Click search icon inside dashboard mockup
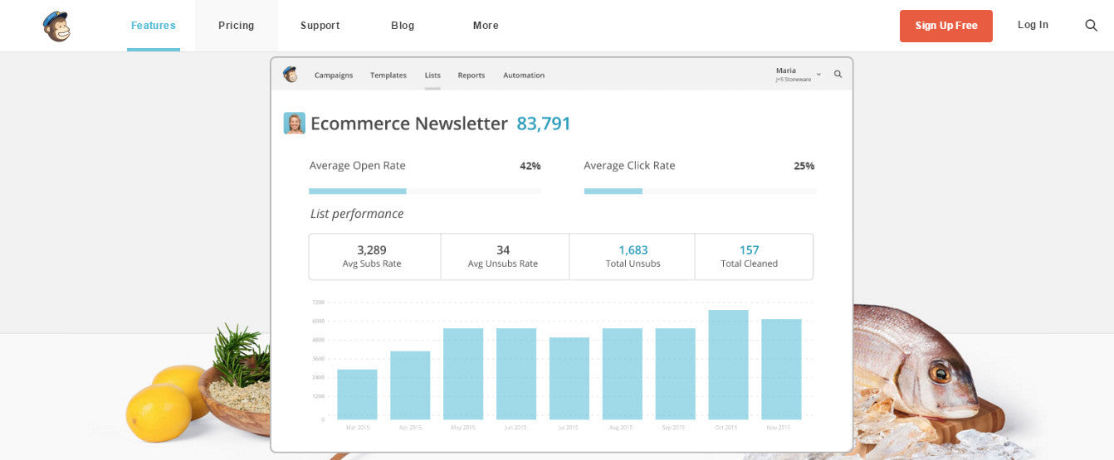The width and height of the screenshot is (1114, 460). point(838,75)
